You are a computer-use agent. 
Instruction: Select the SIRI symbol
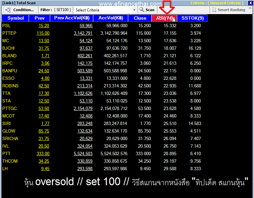[7, 123]
